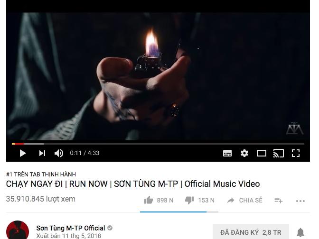The height and width of the screenshot is (239, 319).
Task: Dislike the video with thumbs down
Action: click(x=189, y=200)
